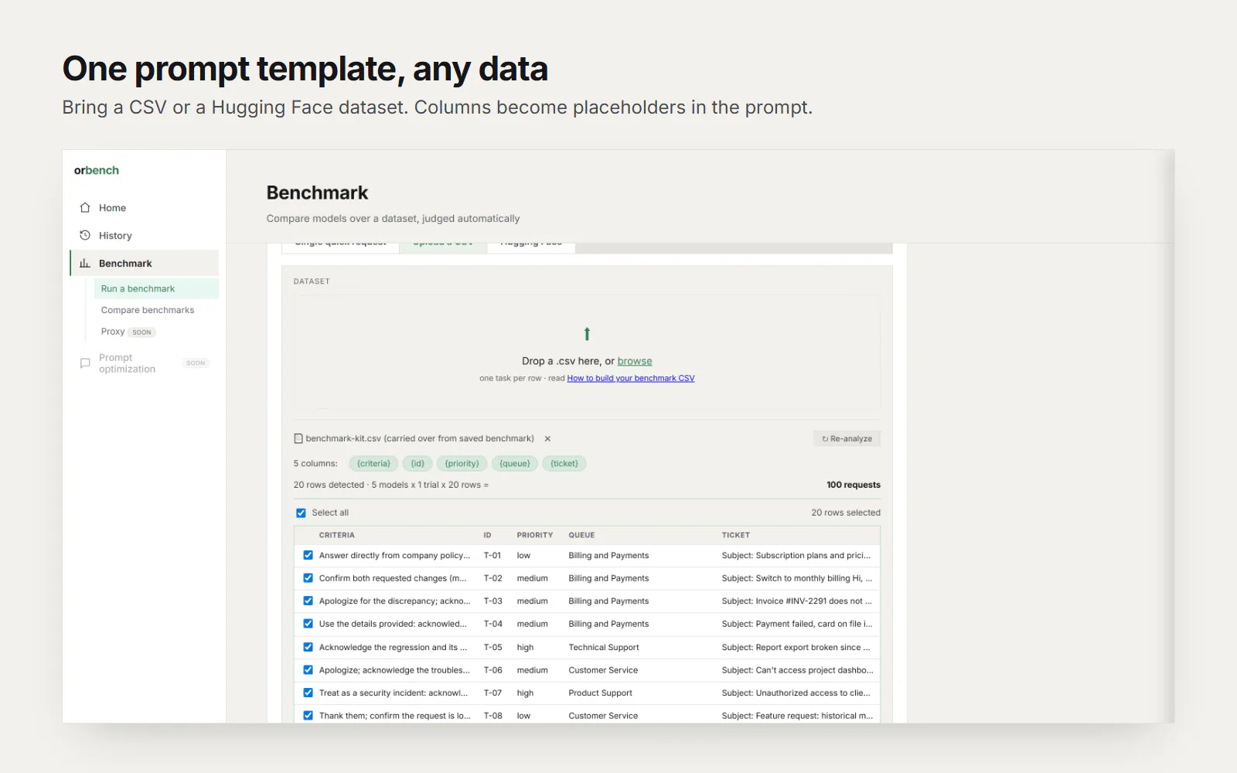Click the Re-analyze button

[x=847, y=438]
